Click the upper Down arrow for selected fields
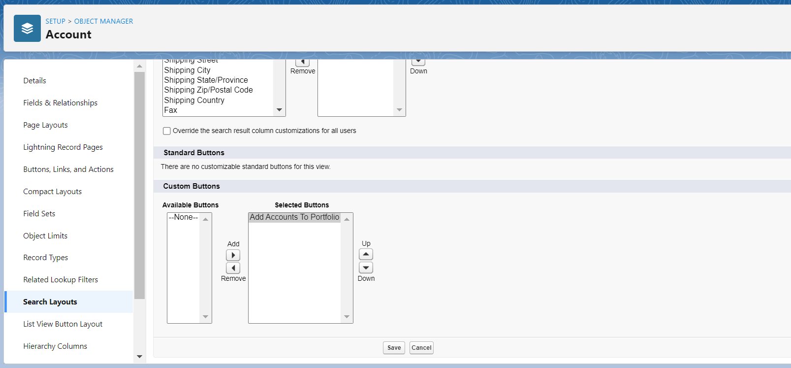Screen dimensions: 791x368 (418, 62)
